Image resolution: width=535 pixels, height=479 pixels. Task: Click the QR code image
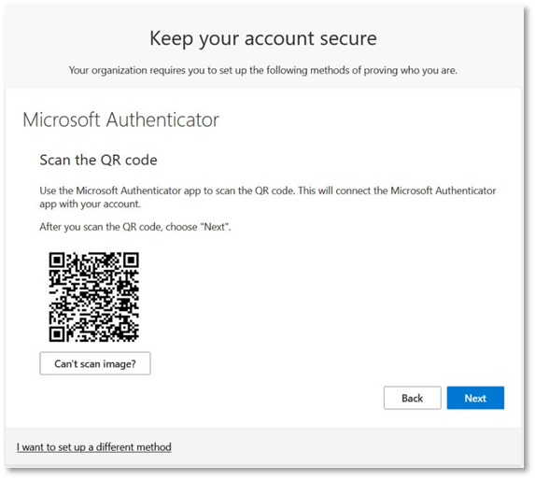pyautogui.click(x=93, y=297)
